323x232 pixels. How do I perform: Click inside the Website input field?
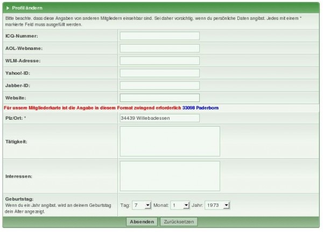159,98
